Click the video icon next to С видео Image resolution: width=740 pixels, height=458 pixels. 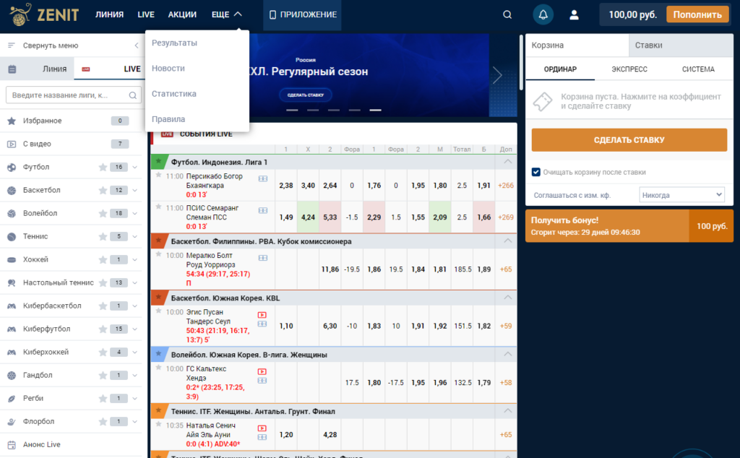12,144
